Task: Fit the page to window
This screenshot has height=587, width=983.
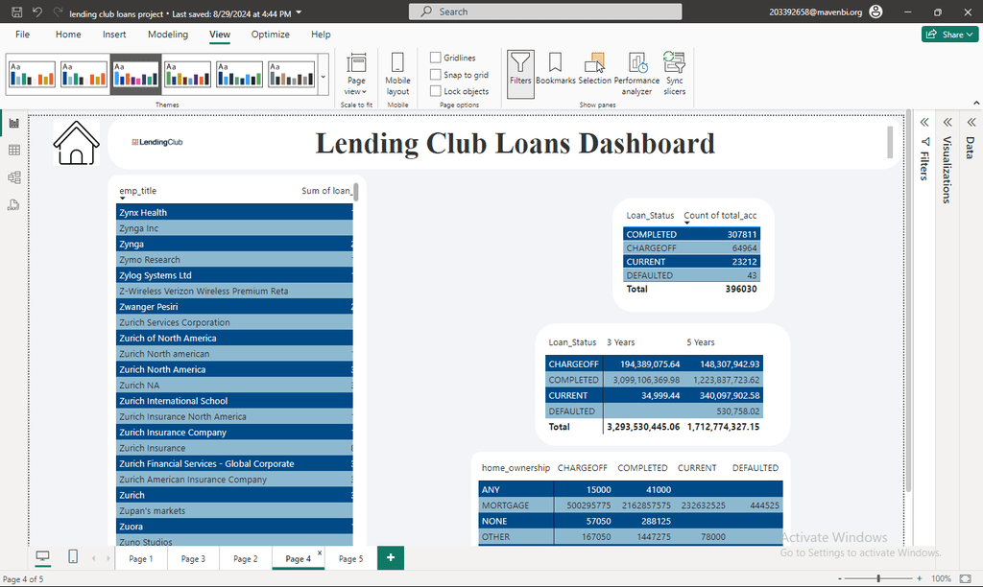Action: (966, 579)
